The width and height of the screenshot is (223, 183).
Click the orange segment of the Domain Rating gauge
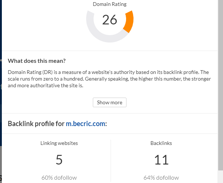click(x=129, y=22)
